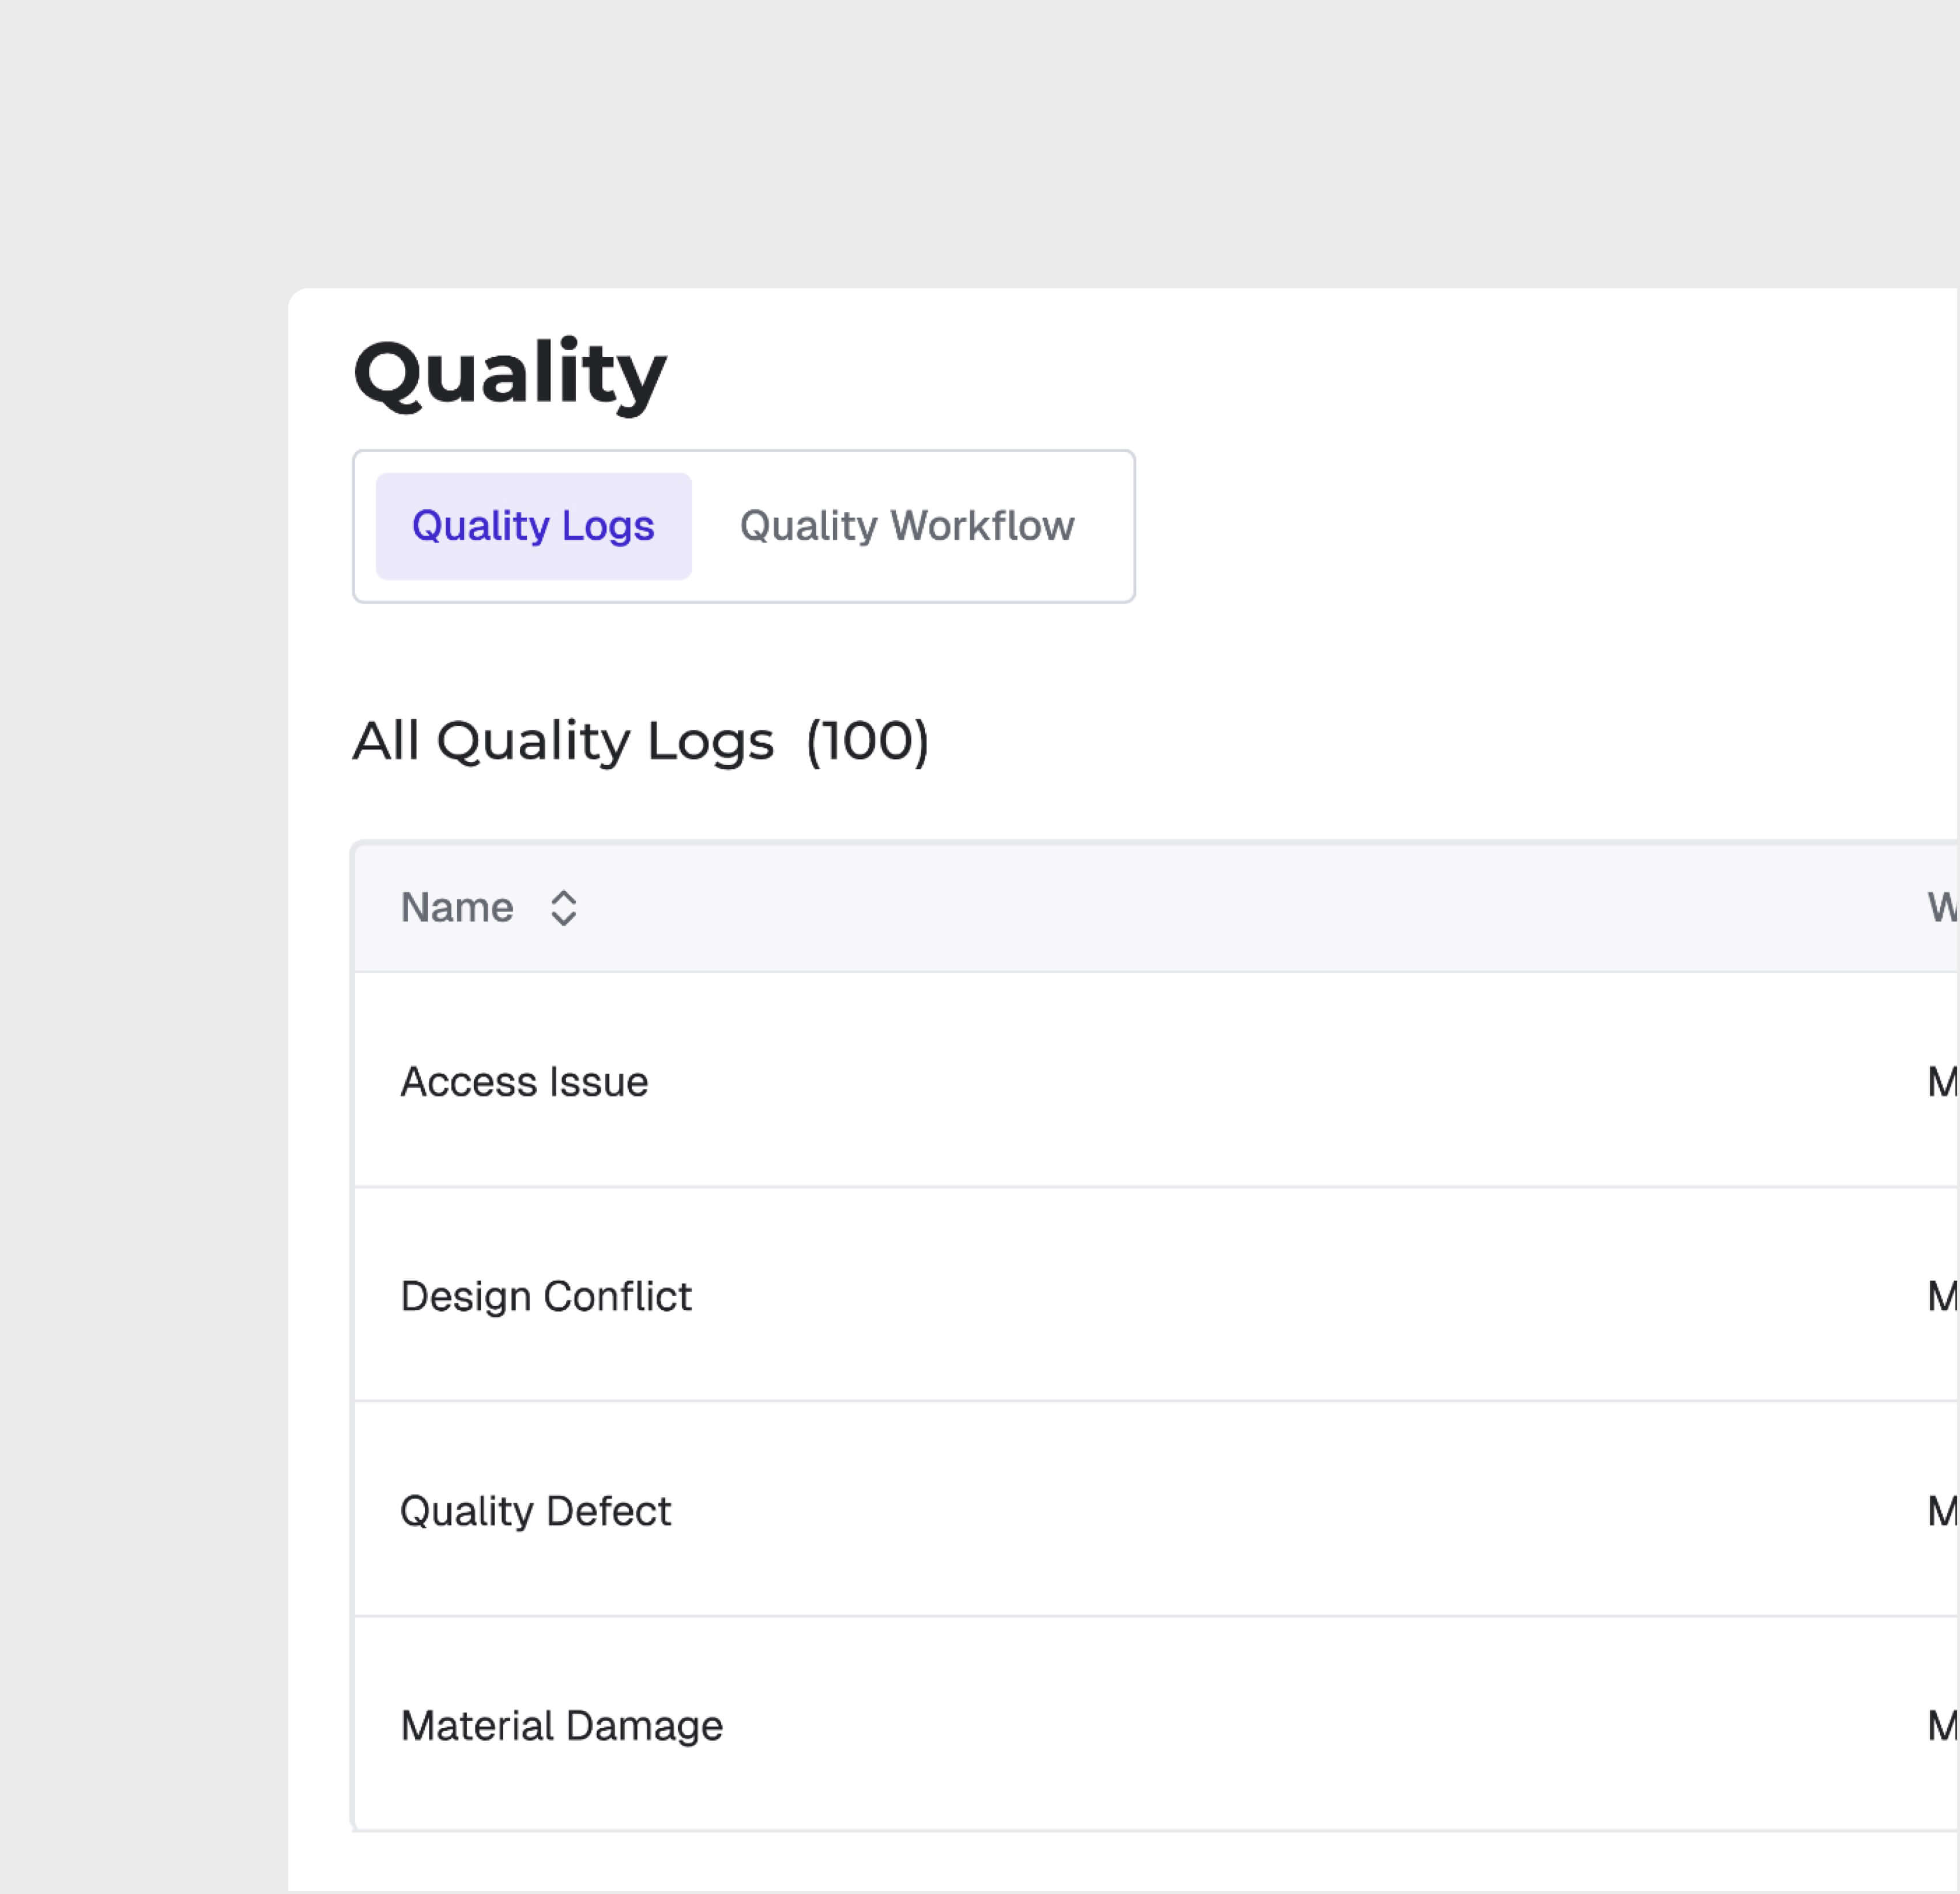Select the Quality Logs tab
The height and width of the screenshot is (1894, 1960).
point(533,526)
